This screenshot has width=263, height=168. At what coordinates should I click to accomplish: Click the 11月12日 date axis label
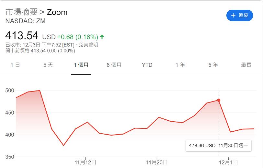[85, 162]
